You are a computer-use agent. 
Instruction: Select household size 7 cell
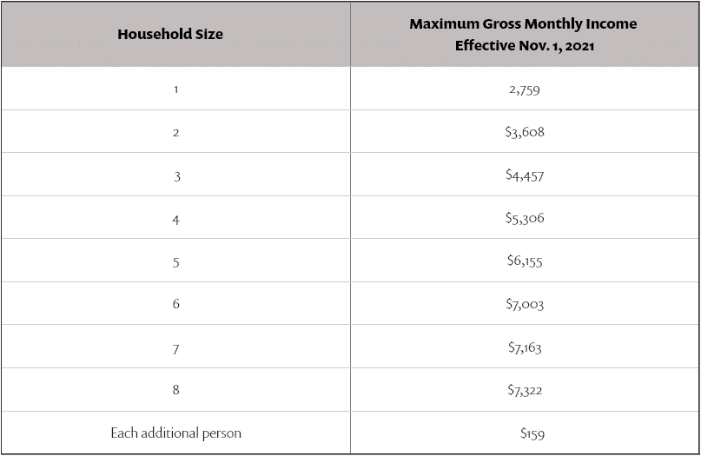(175, 348)
